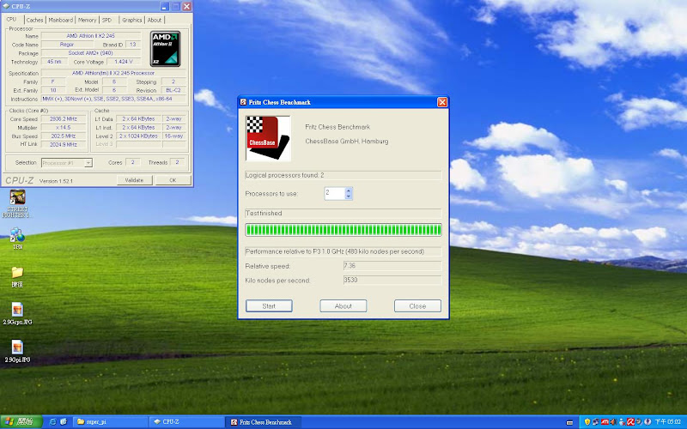Screen dimensions: 687x429
Task: Click the 'Test finished' status field
Action: [x=343, y=213]
